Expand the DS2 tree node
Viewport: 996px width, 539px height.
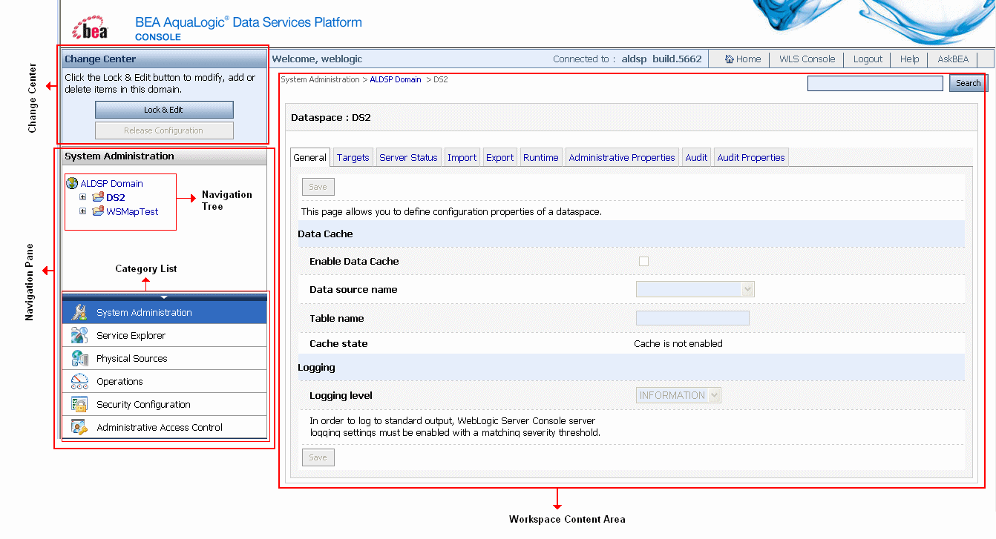point(83,197)
